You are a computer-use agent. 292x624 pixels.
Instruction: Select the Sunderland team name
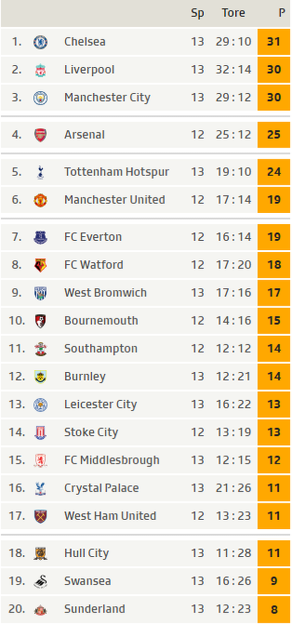click(94, 609)
